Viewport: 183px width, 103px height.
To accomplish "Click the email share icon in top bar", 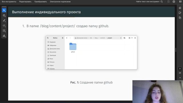I will pos(180,2).
